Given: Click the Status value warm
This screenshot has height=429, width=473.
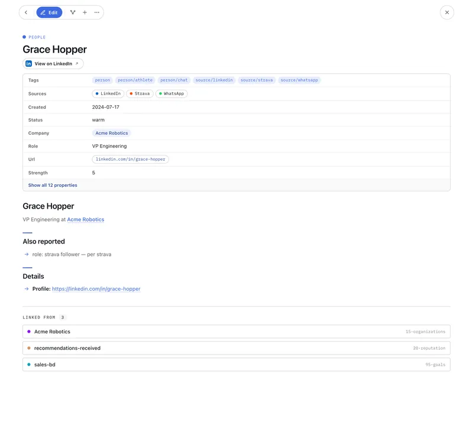Looking at the screenshot, I should click(98, 120).
